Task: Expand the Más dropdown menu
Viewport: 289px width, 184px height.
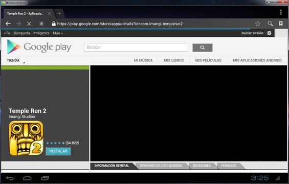Action: (58, 33)
